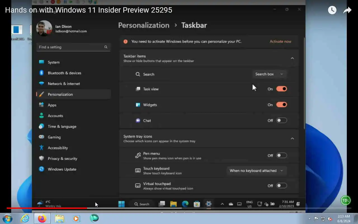This screenshot has width=358, height=224.
Task: Click the Widgets icon in Taskbar items
Action: coord(138,105)
